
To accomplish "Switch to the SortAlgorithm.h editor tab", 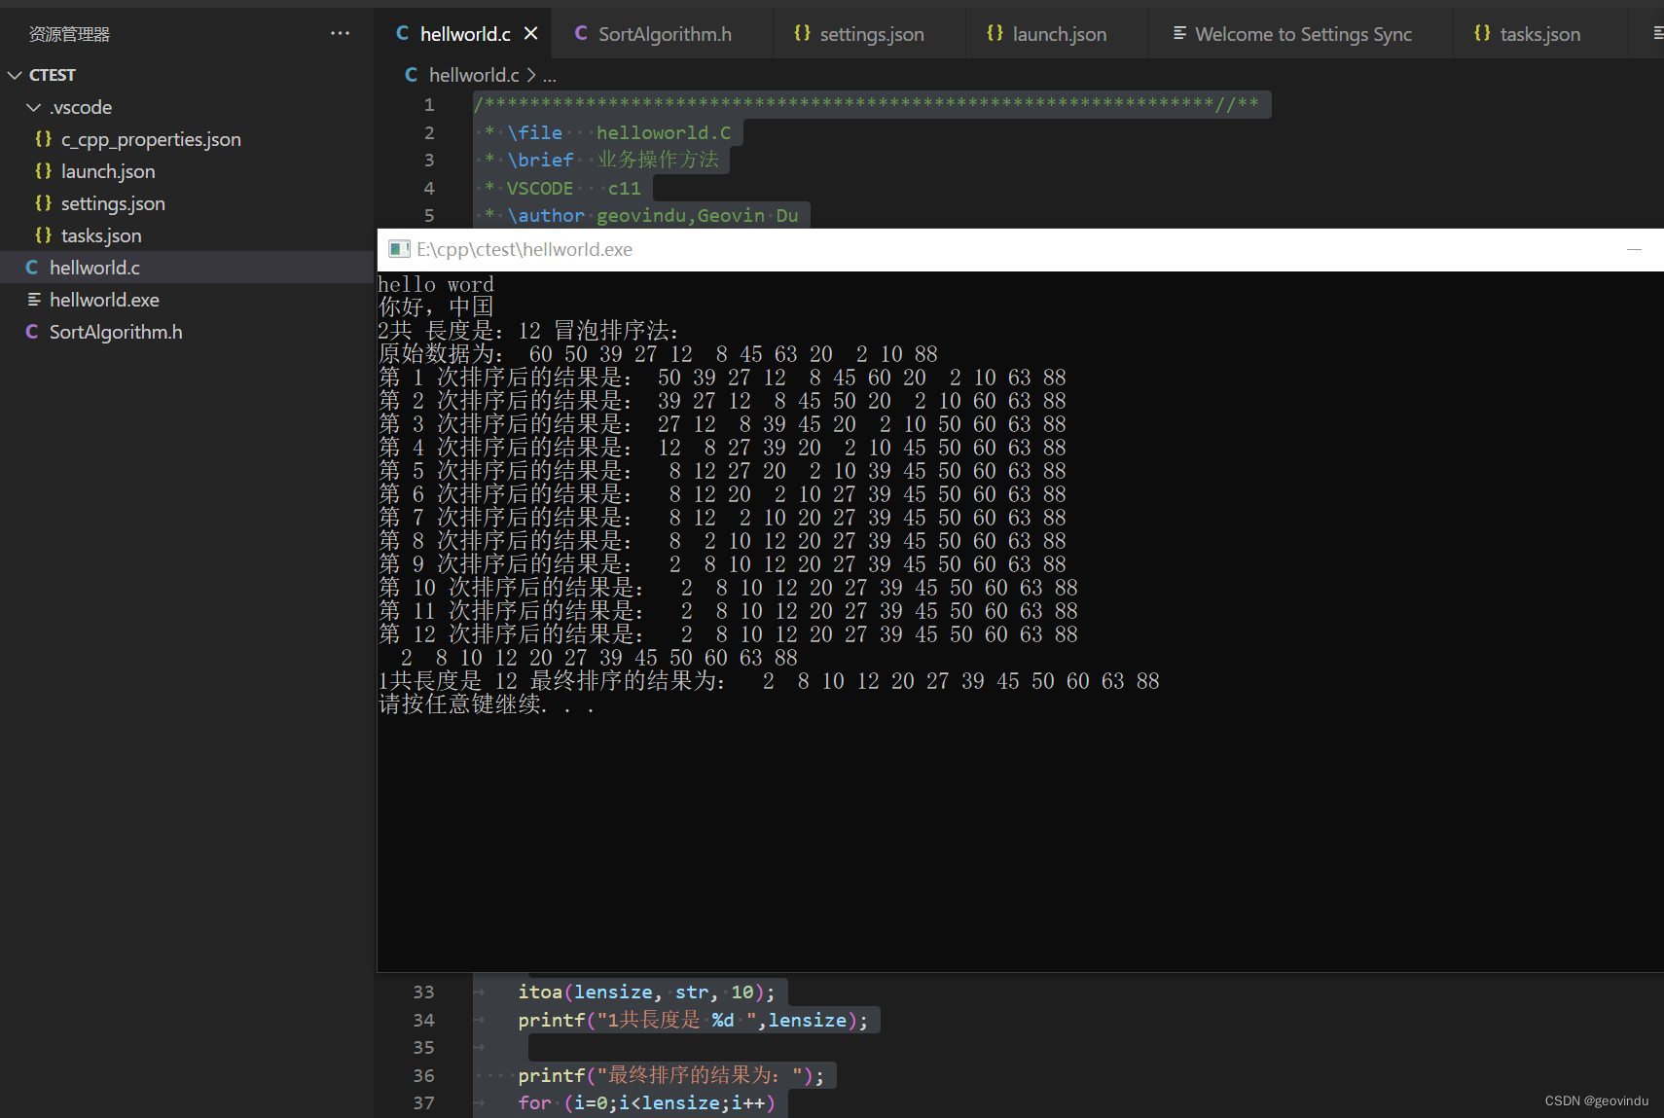I will tap(665, 34).
